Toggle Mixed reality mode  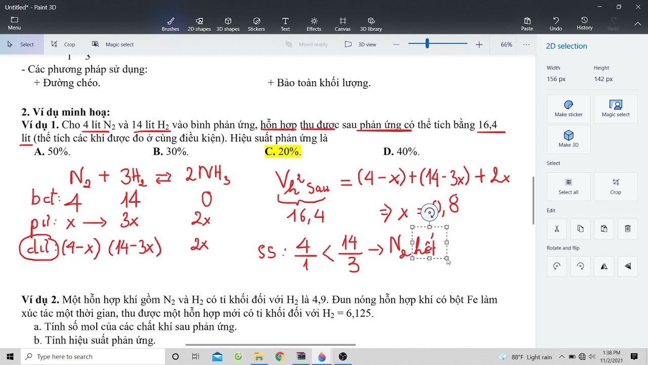[307, 45]
